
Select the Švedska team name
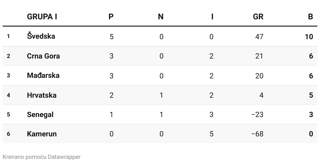[41, 36]
